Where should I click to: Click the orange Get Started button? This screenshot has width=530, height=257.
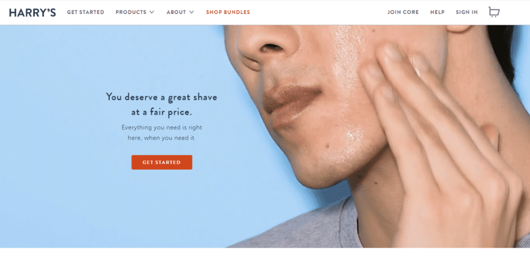pos(162,163)
